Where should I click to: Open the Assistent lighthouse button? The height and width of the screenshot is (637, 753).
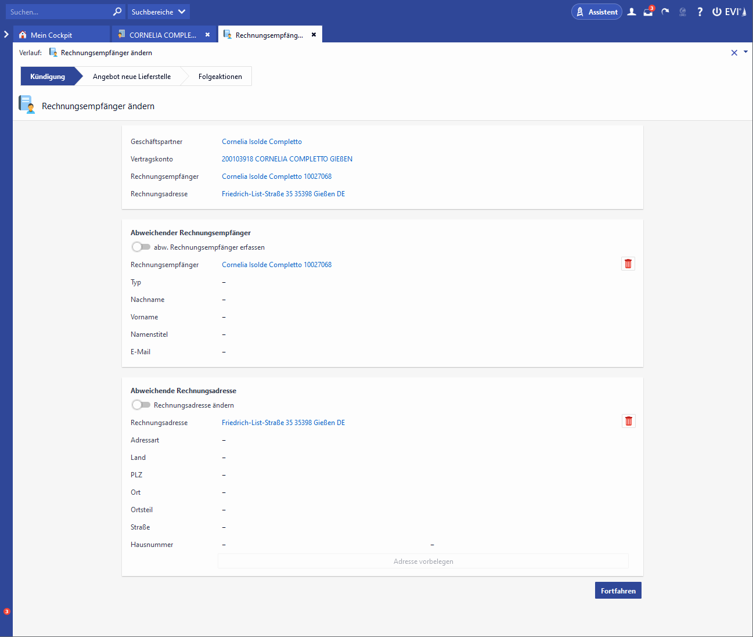[x=596, y=12]
